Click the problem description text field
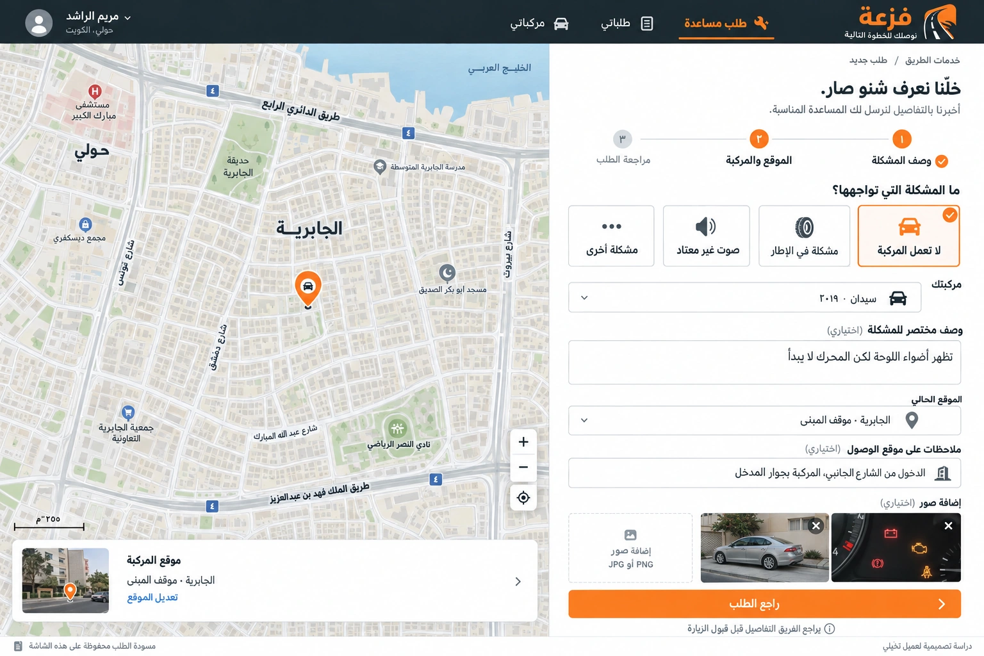 click(764, 362)
